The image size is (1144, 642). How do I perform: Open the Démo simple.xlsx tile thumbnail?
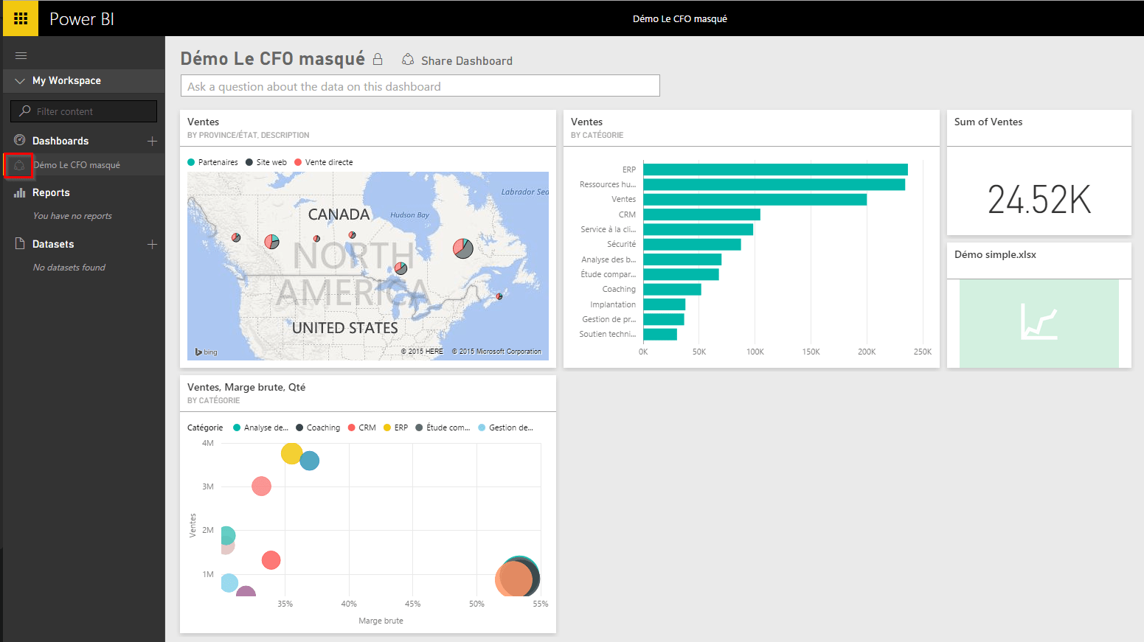click(1039, 323)
